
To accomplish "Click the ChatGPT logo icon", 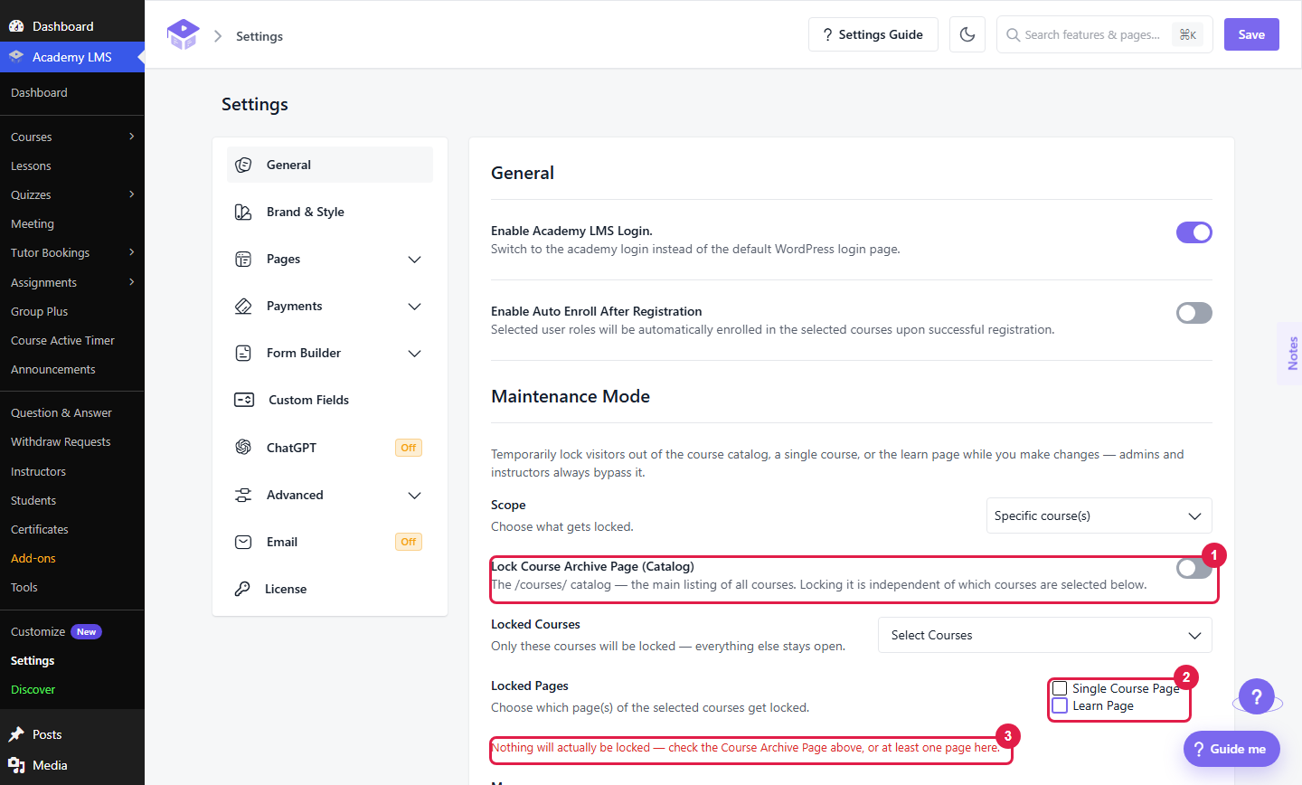I will (243, 447).
